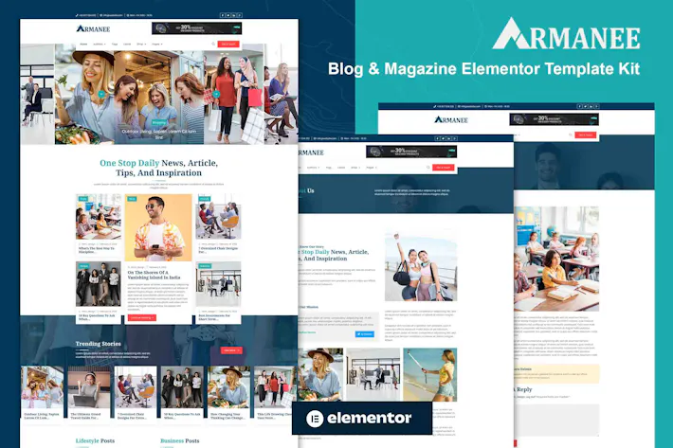Viewport: 673px width, 448px height.
Task: Click Twitter icon in the right blog-post mockup
Action: [x=585, y=106]
